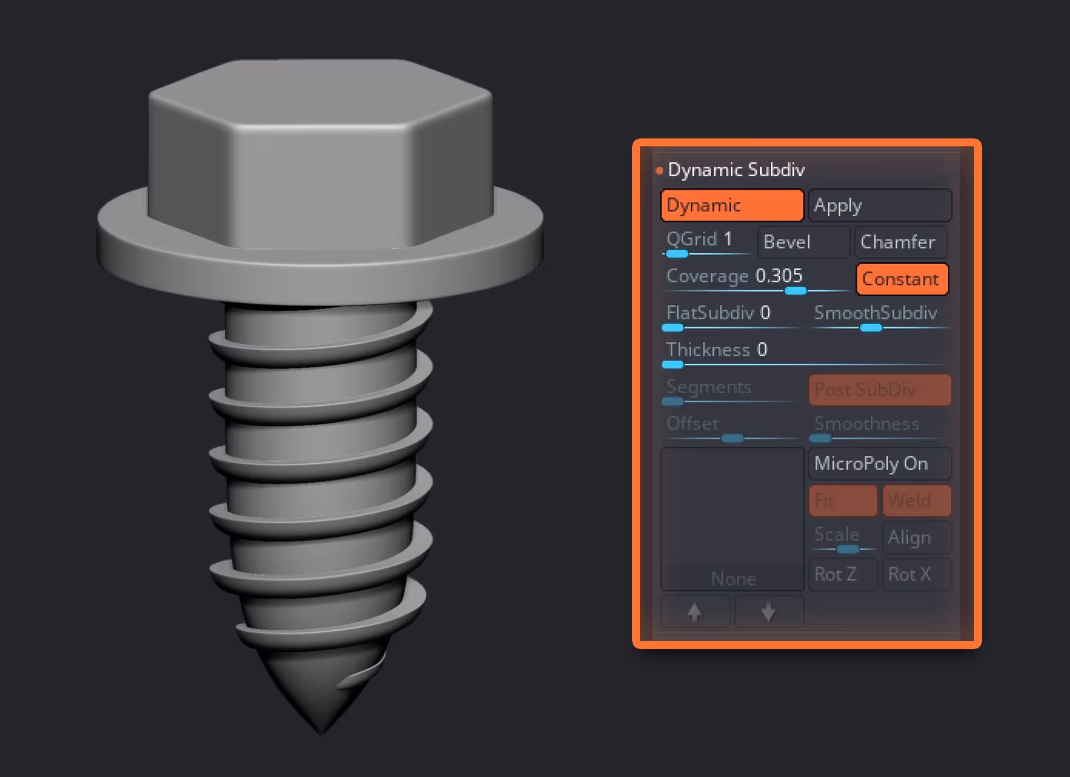The height and width of the screenshot is (777, 1070).
Task: Enable the Chamfer option
Action: coord(901,242)
